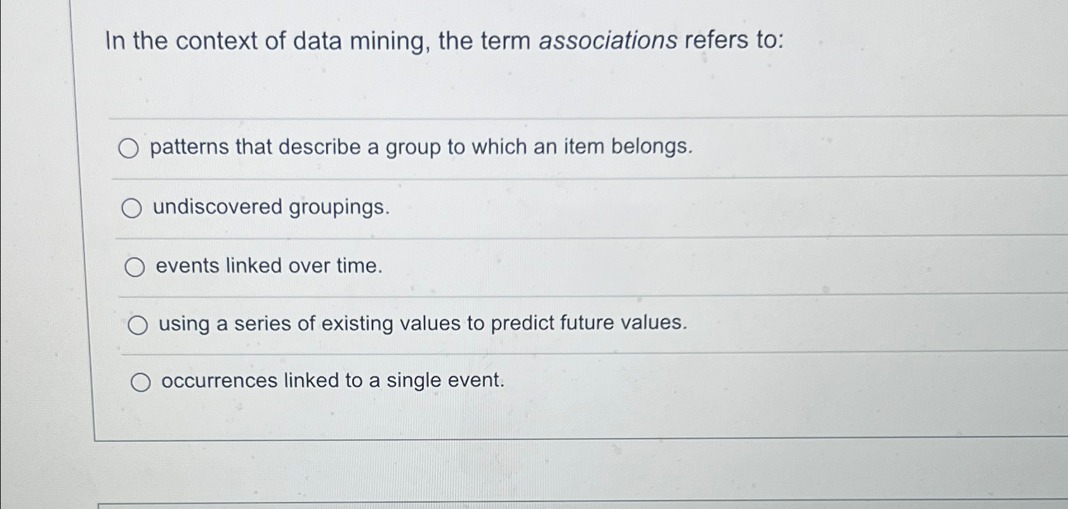Choose the 'undiscovered groupings' radio button
This screenshot has height=509, width=1068.
tap(131, 208)
